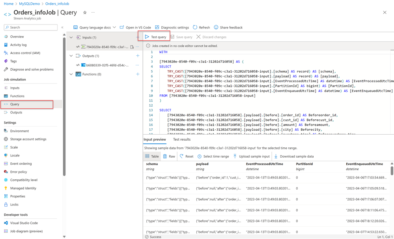Click Discard changes

[x=211, y=37]
